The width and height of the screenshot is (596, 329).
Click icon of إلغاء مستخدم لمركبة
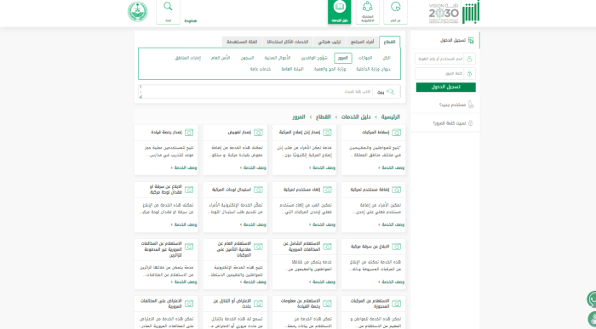click(x=327, y=190)
